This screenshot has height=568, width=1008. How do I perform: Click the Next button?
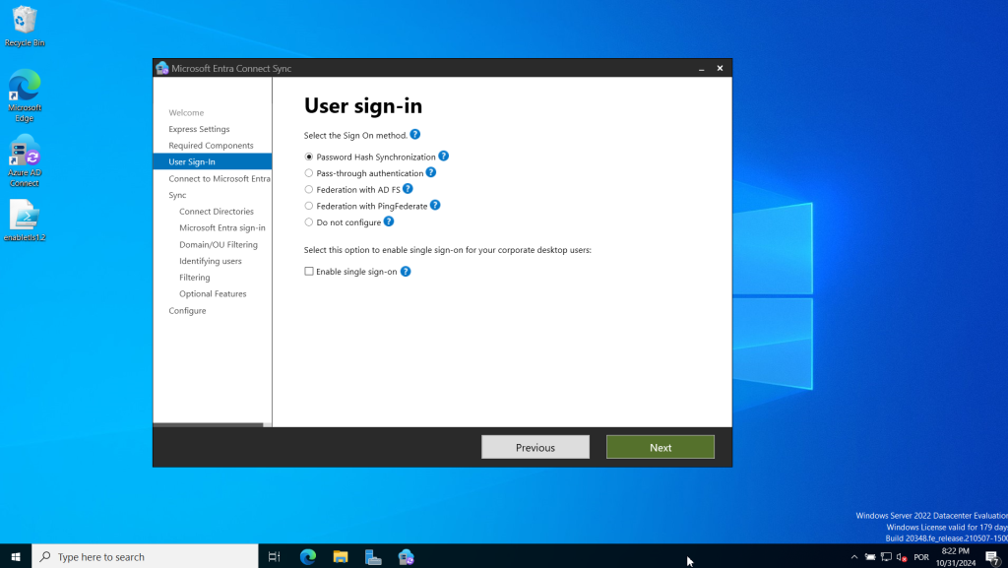pyautogui.click(x=661, y=447)
